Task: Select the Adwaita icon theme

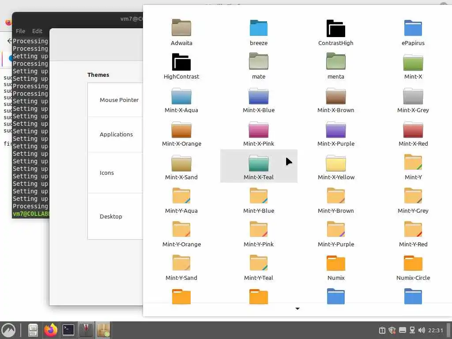Action: click(181, 32)
